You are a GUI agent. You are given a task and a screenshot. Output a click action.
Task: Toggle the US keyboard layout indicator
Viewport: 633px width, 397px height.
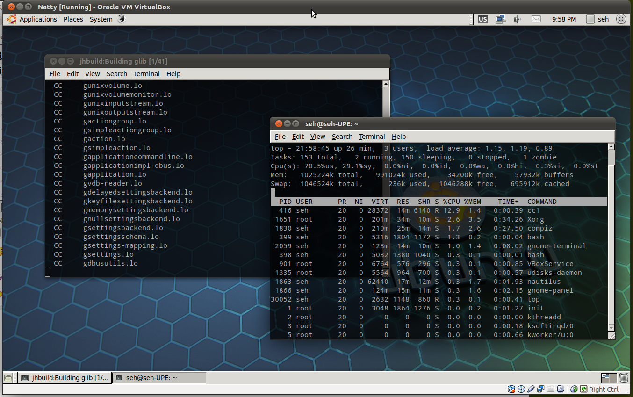pos(482,19)
